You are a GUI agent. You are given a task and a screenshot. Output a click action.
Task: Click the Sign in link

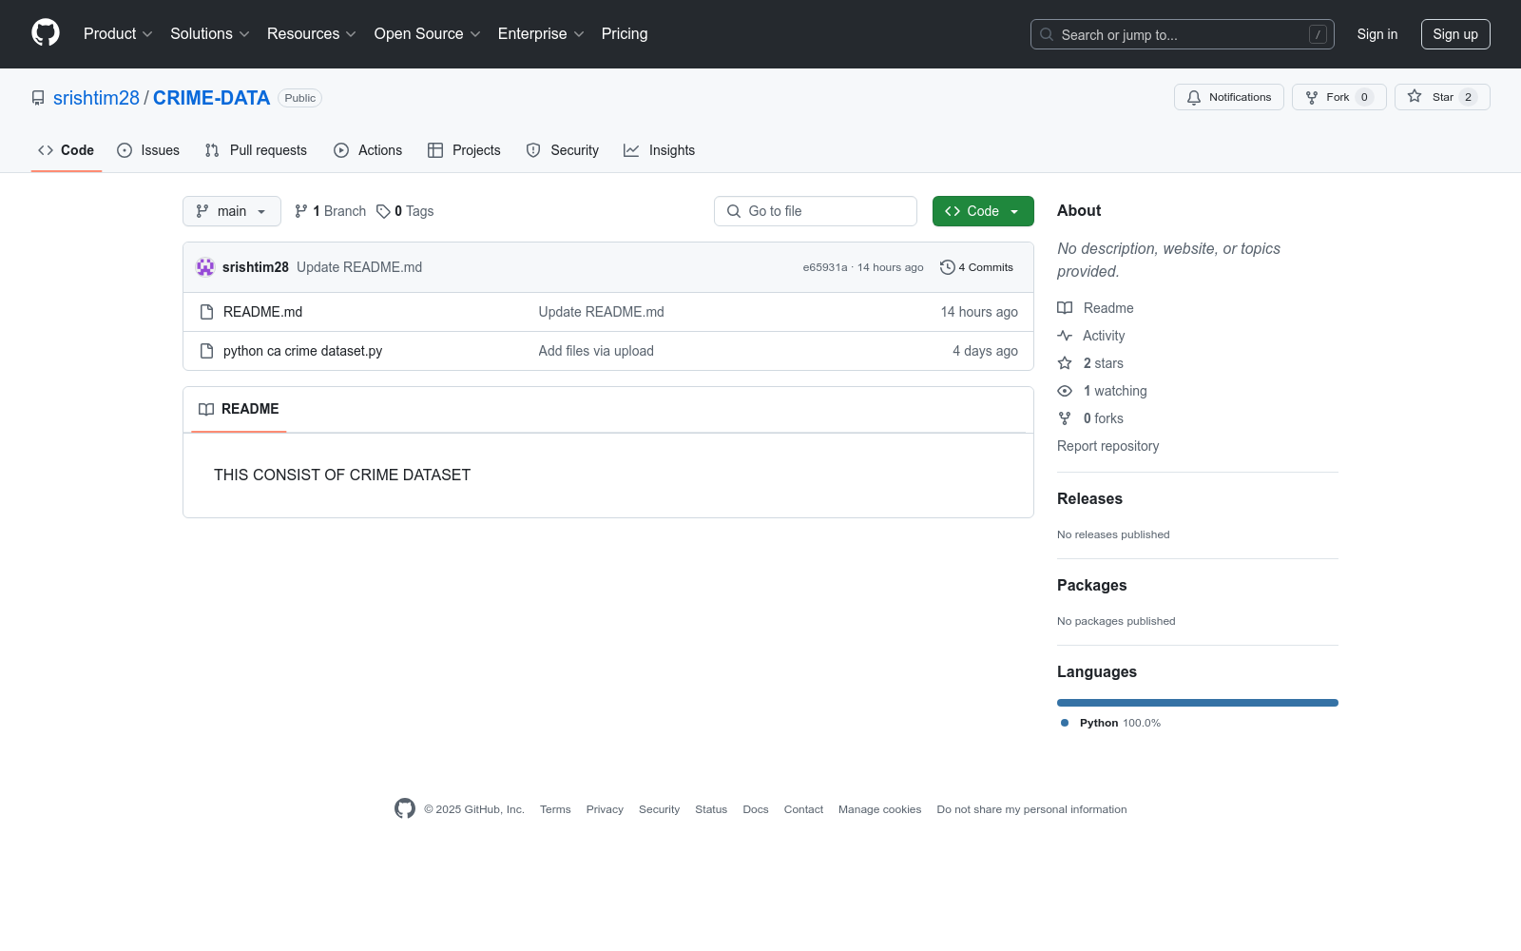pyautogui.click(x=1377, y=34)
